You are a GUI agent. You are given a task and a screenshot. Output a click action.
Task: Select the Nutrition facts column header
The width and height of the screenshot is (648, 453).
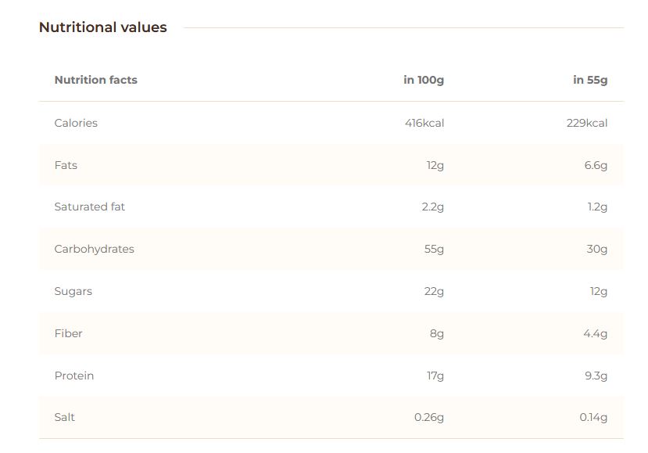(96, 80)
